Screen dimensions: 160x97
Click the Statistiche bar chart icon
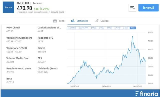tap(73, 21)
